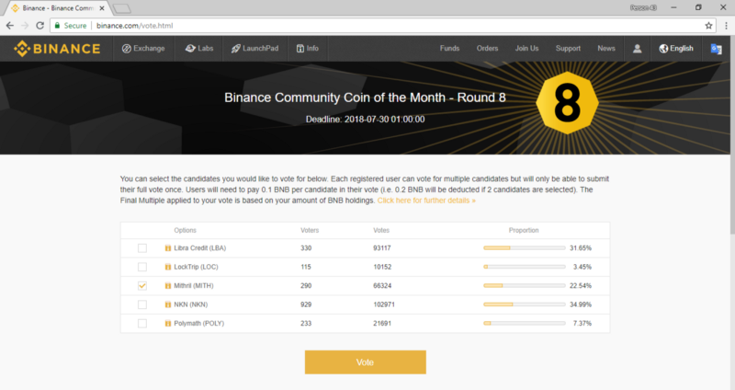Click 'NKN (NKN)' option text

pos(191,304)
